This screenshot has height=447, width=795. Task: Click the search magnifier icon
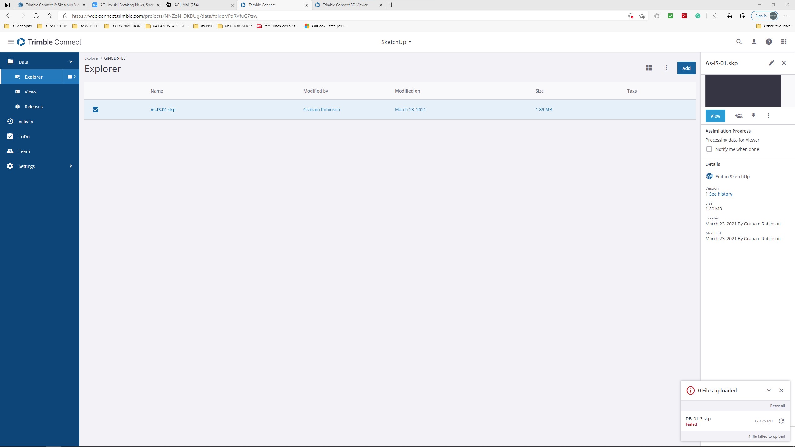(739, 42)
